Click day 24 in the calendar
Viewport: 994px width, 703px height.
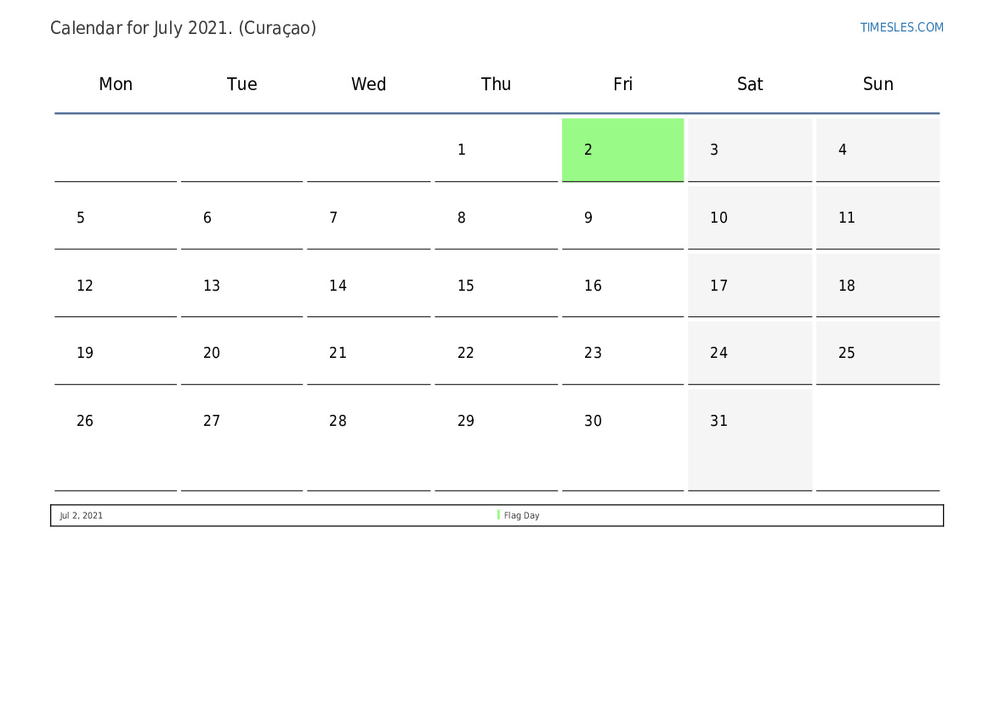click(750, 353)
